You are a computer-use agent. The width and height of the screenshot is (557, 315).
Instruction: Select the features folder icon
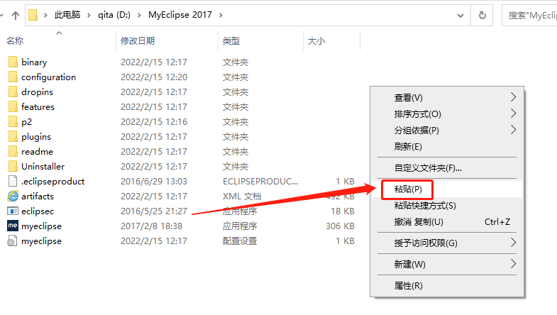point(13,106)
